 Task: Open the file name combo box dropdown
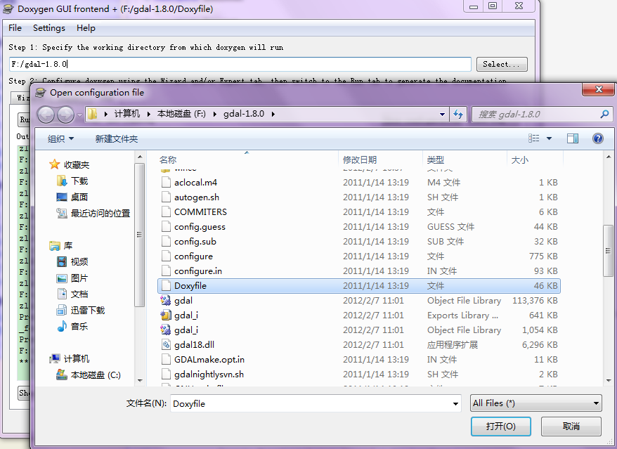455,404
